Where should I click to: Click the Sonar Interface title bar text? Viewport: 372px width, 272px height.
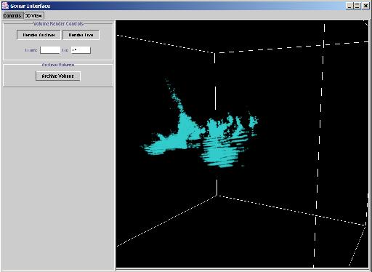point(31,6)
